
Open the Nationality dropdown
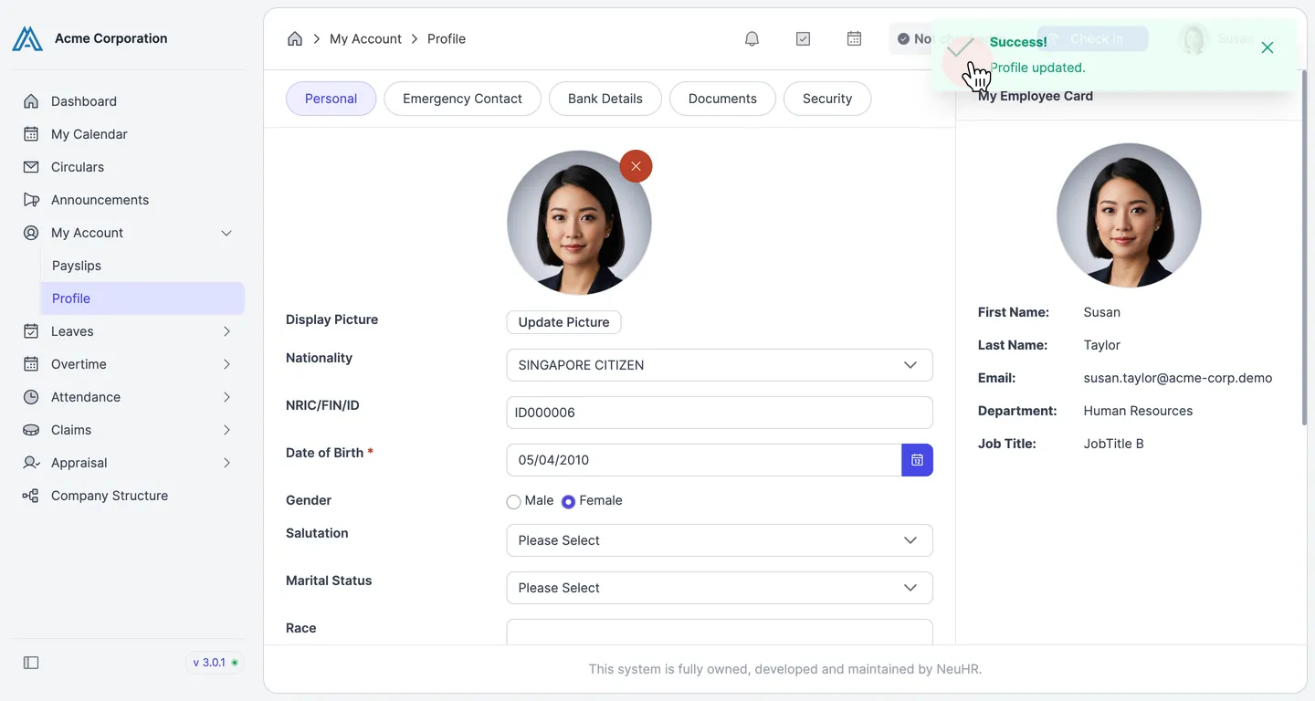[720, 365]
